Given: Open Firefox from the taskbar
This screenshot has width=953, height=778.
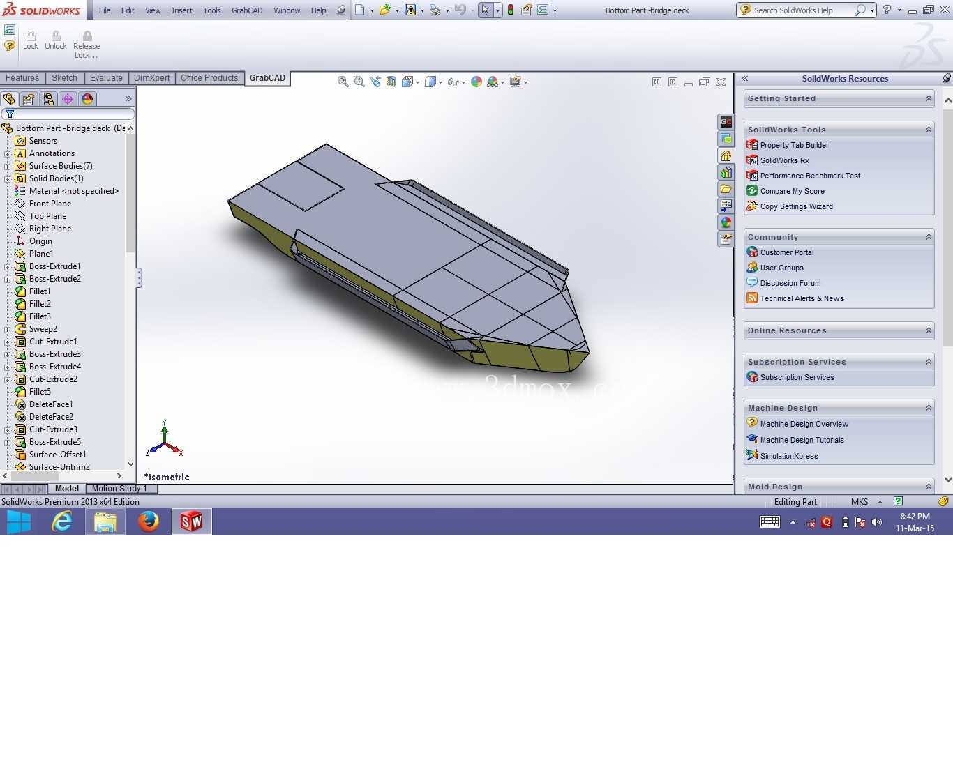Looking at the screenshot, I should click(x=148, y=521).
